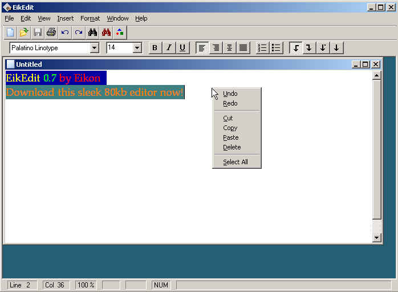Image resolution: width=398 pixels, height=292 pixels.
Task: Expand the font size 14 dropdown
Action: [x=137, y=48]
